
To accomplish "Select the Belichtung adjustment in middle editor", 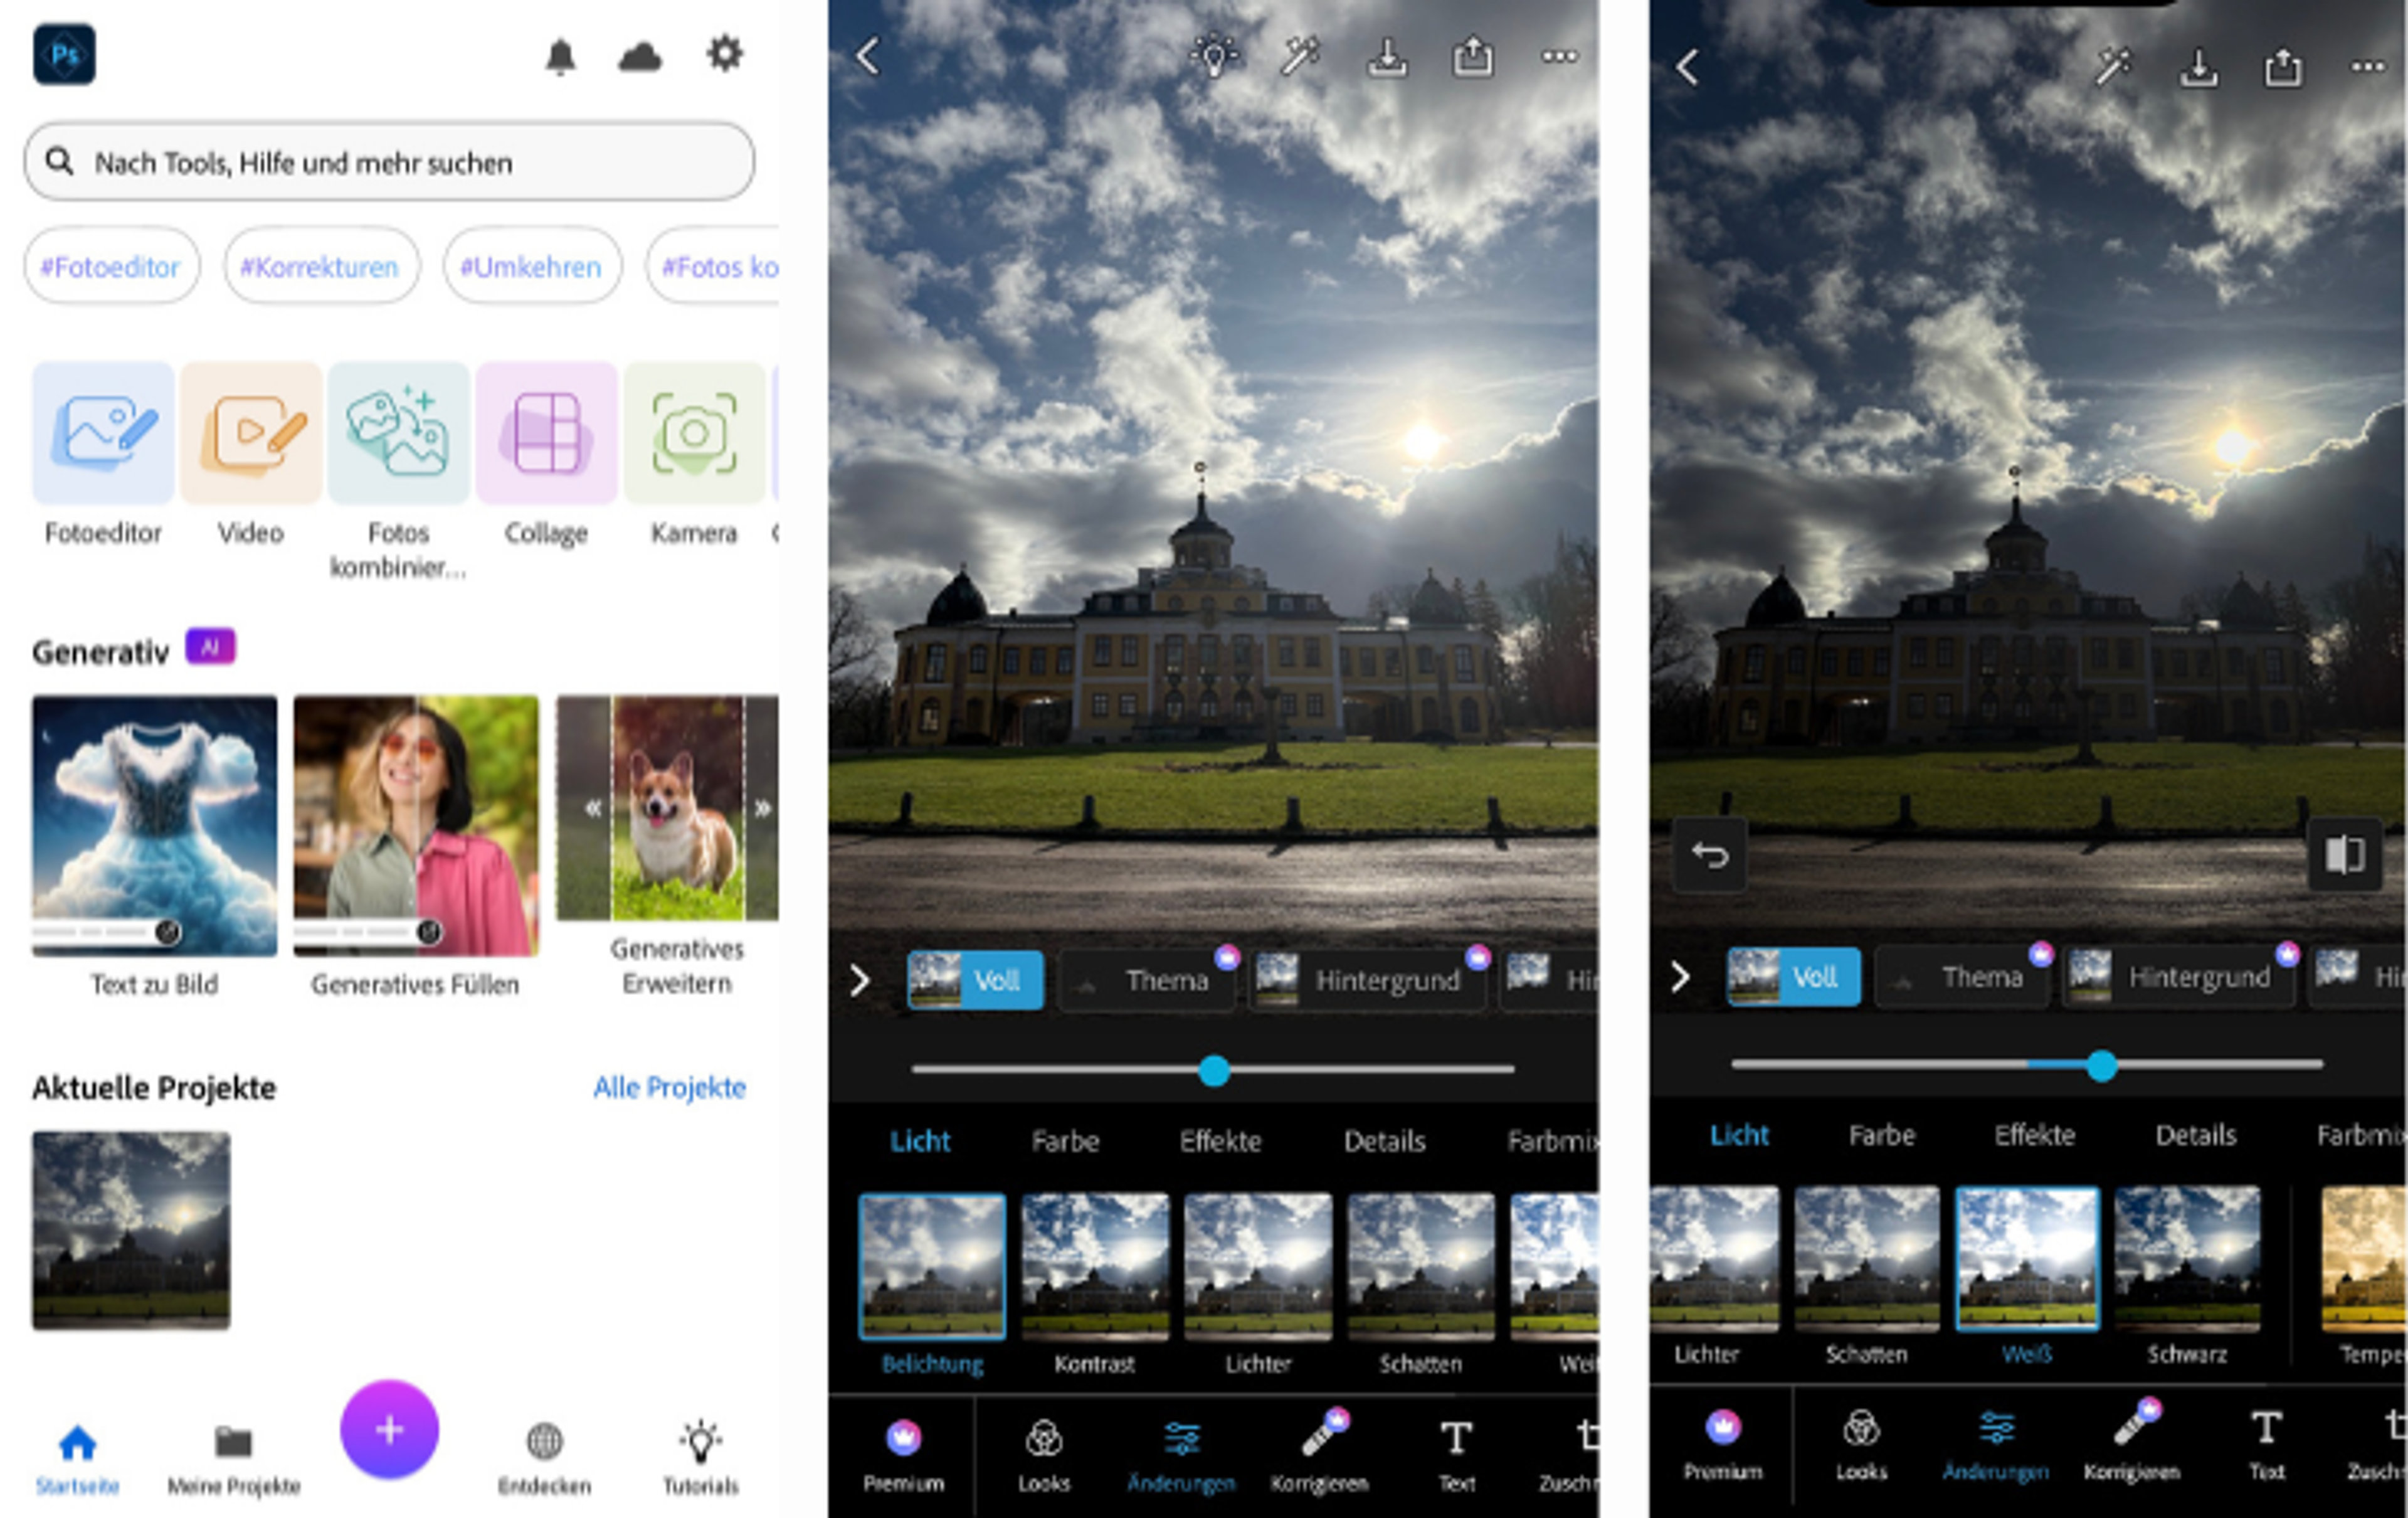I will (x=932, y=1285).
